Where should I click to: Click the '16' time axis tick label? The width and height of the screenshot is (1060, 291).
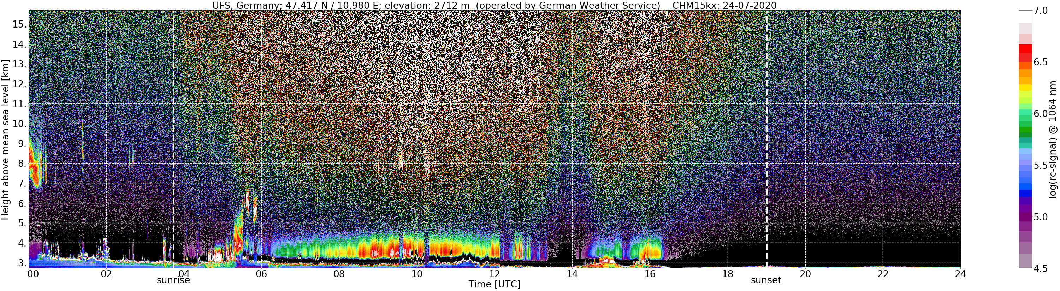(x=650, y=274)
